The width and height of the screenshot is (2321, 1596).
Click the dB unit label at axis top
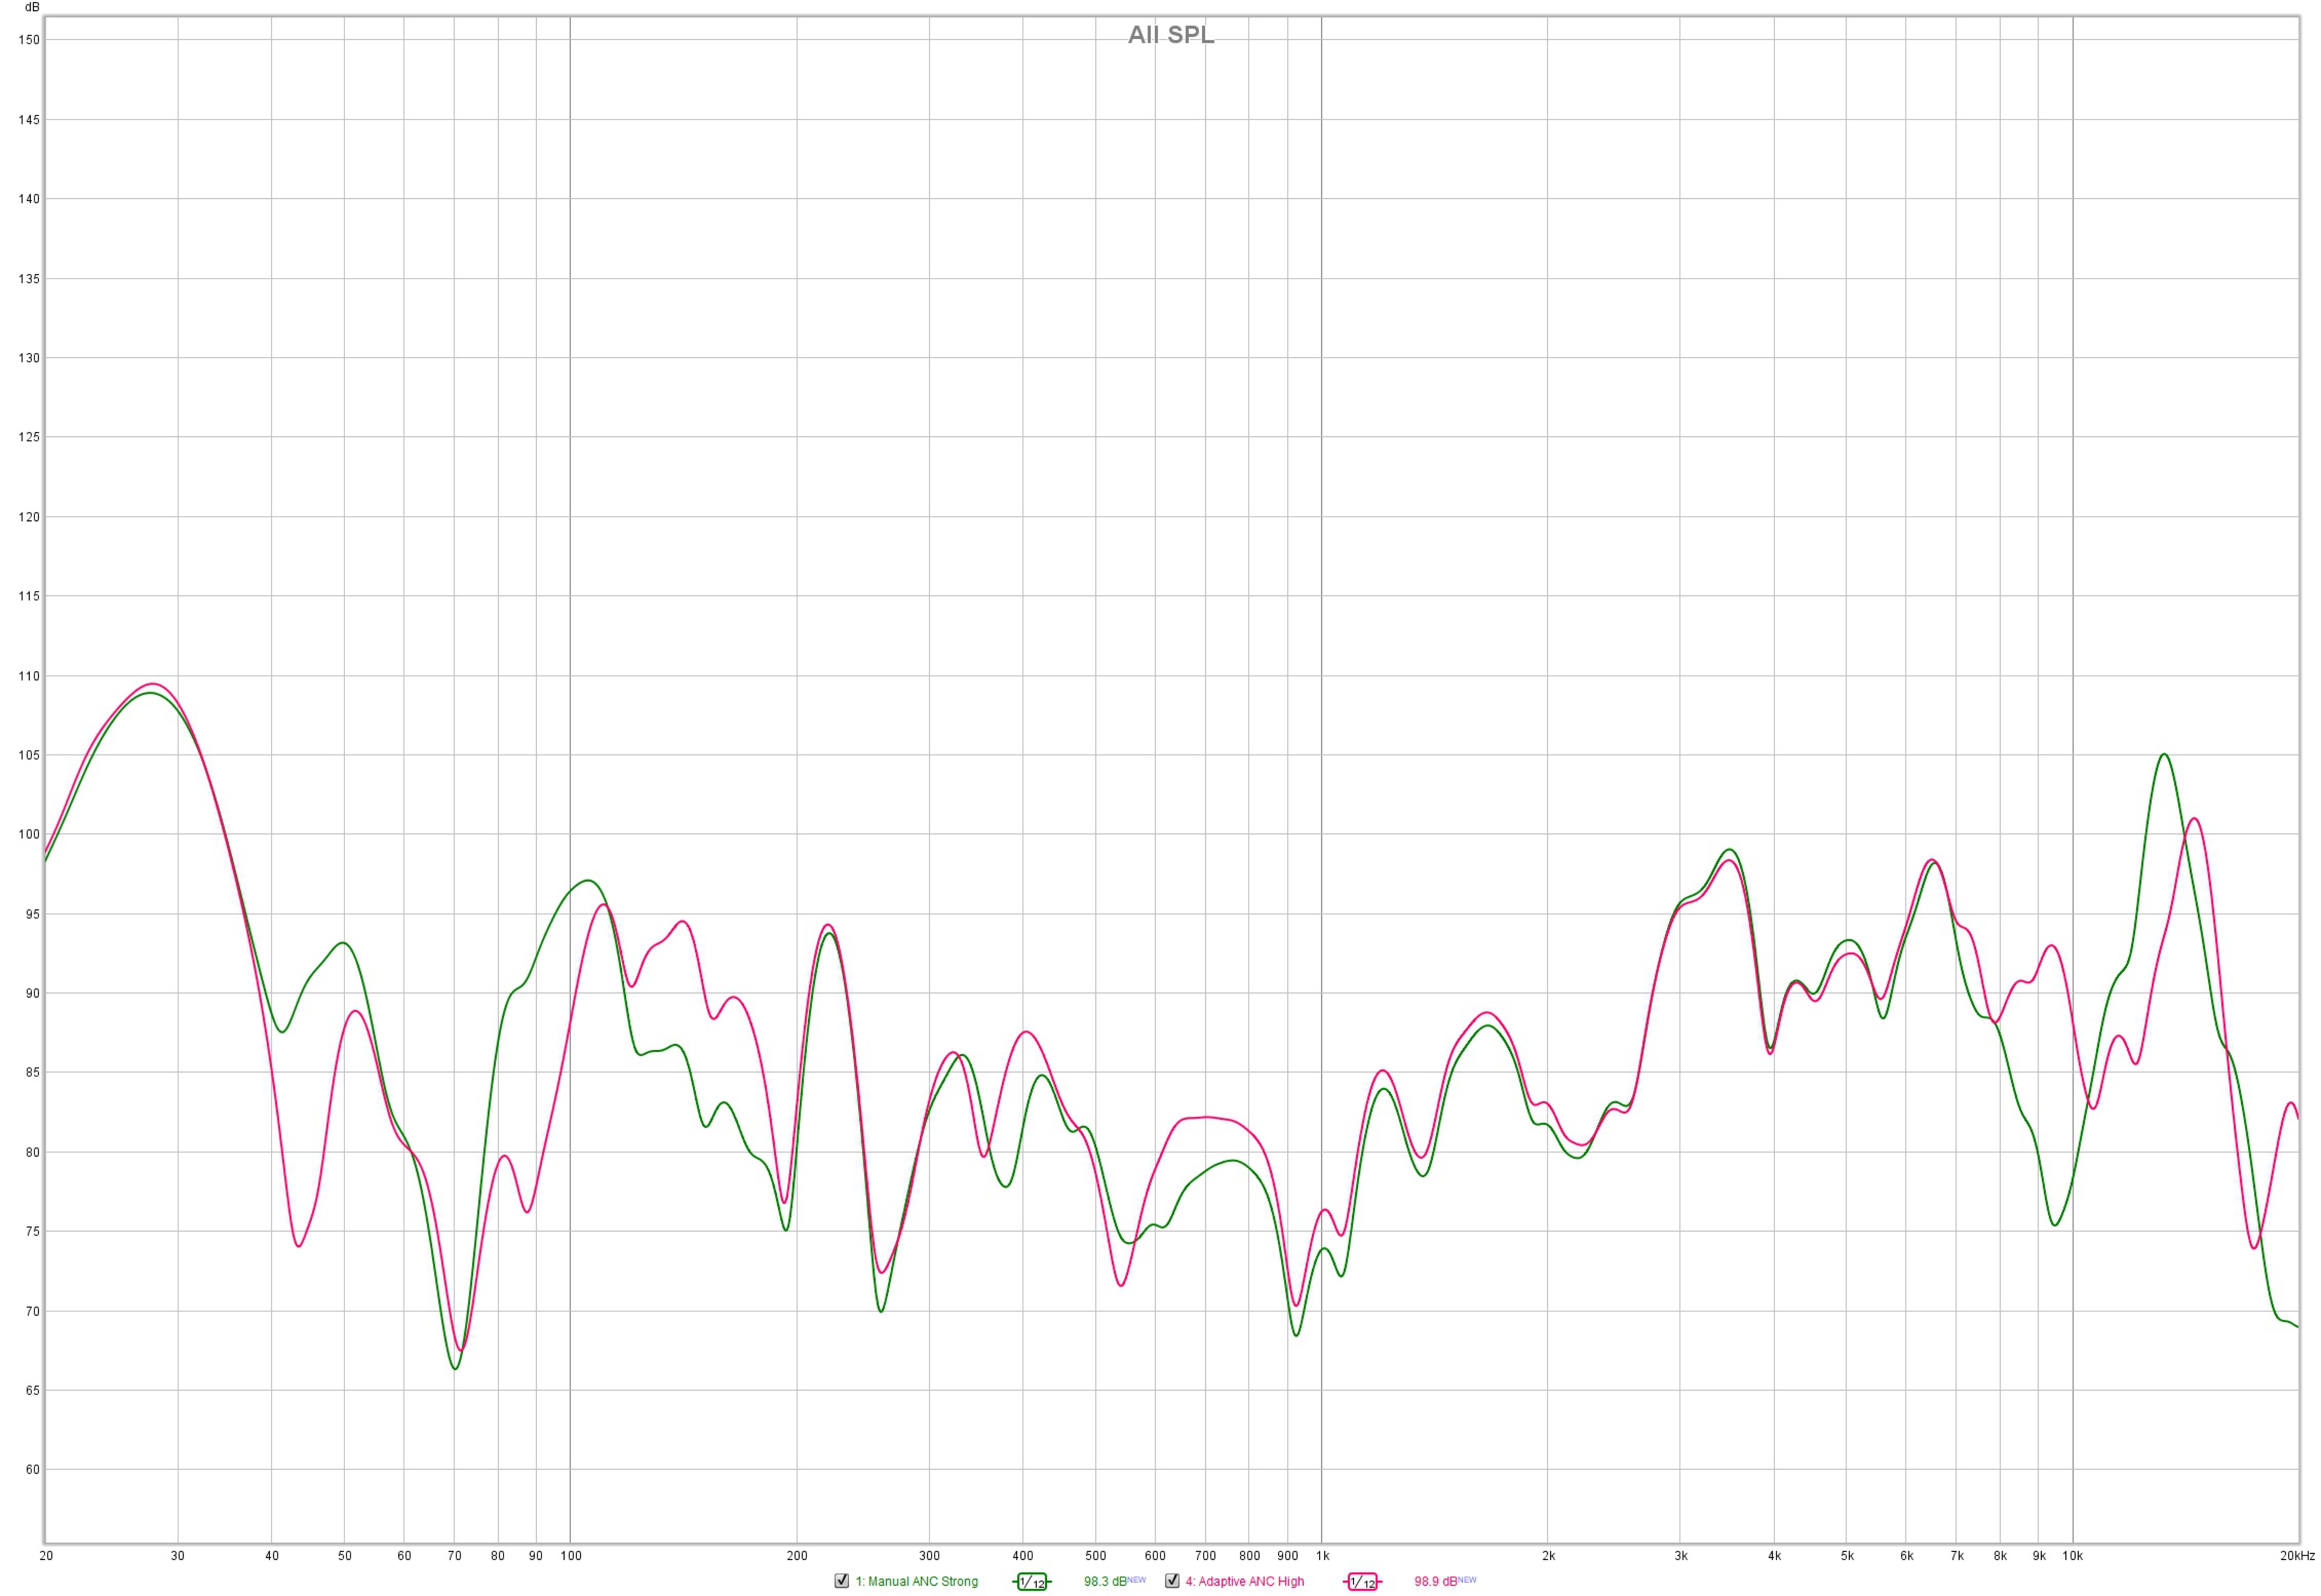32,7
